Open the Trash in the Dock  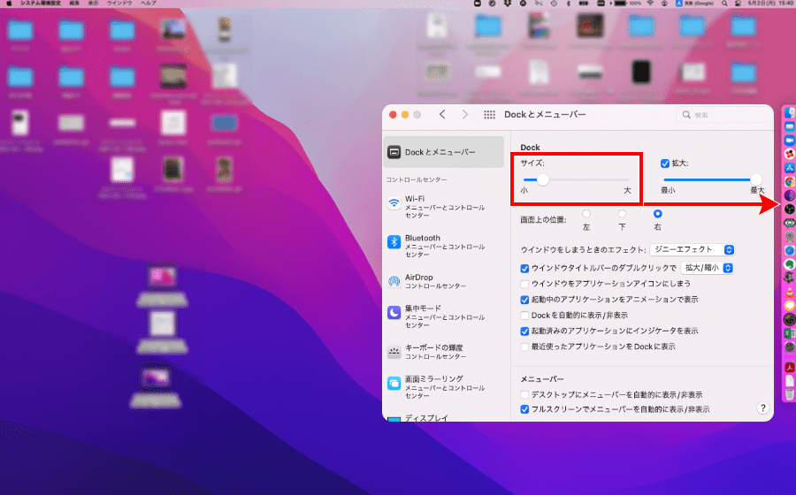click(790, 394)
